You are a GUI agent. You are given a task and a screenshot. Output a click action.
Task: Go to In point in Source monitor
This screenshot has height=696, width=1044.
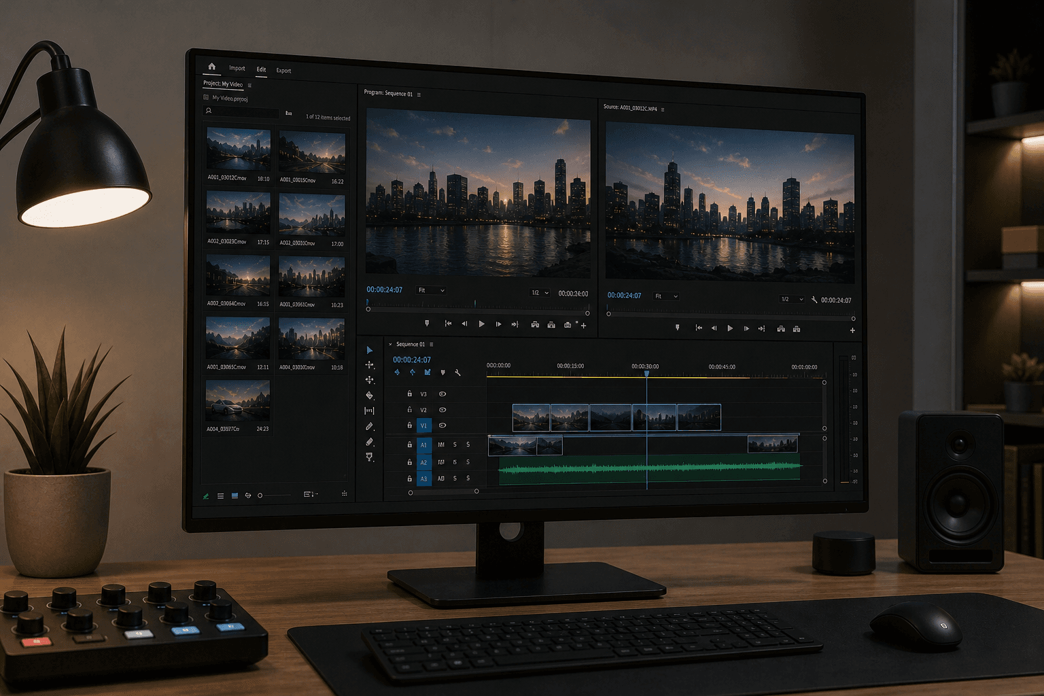click(x=698, y=328)
